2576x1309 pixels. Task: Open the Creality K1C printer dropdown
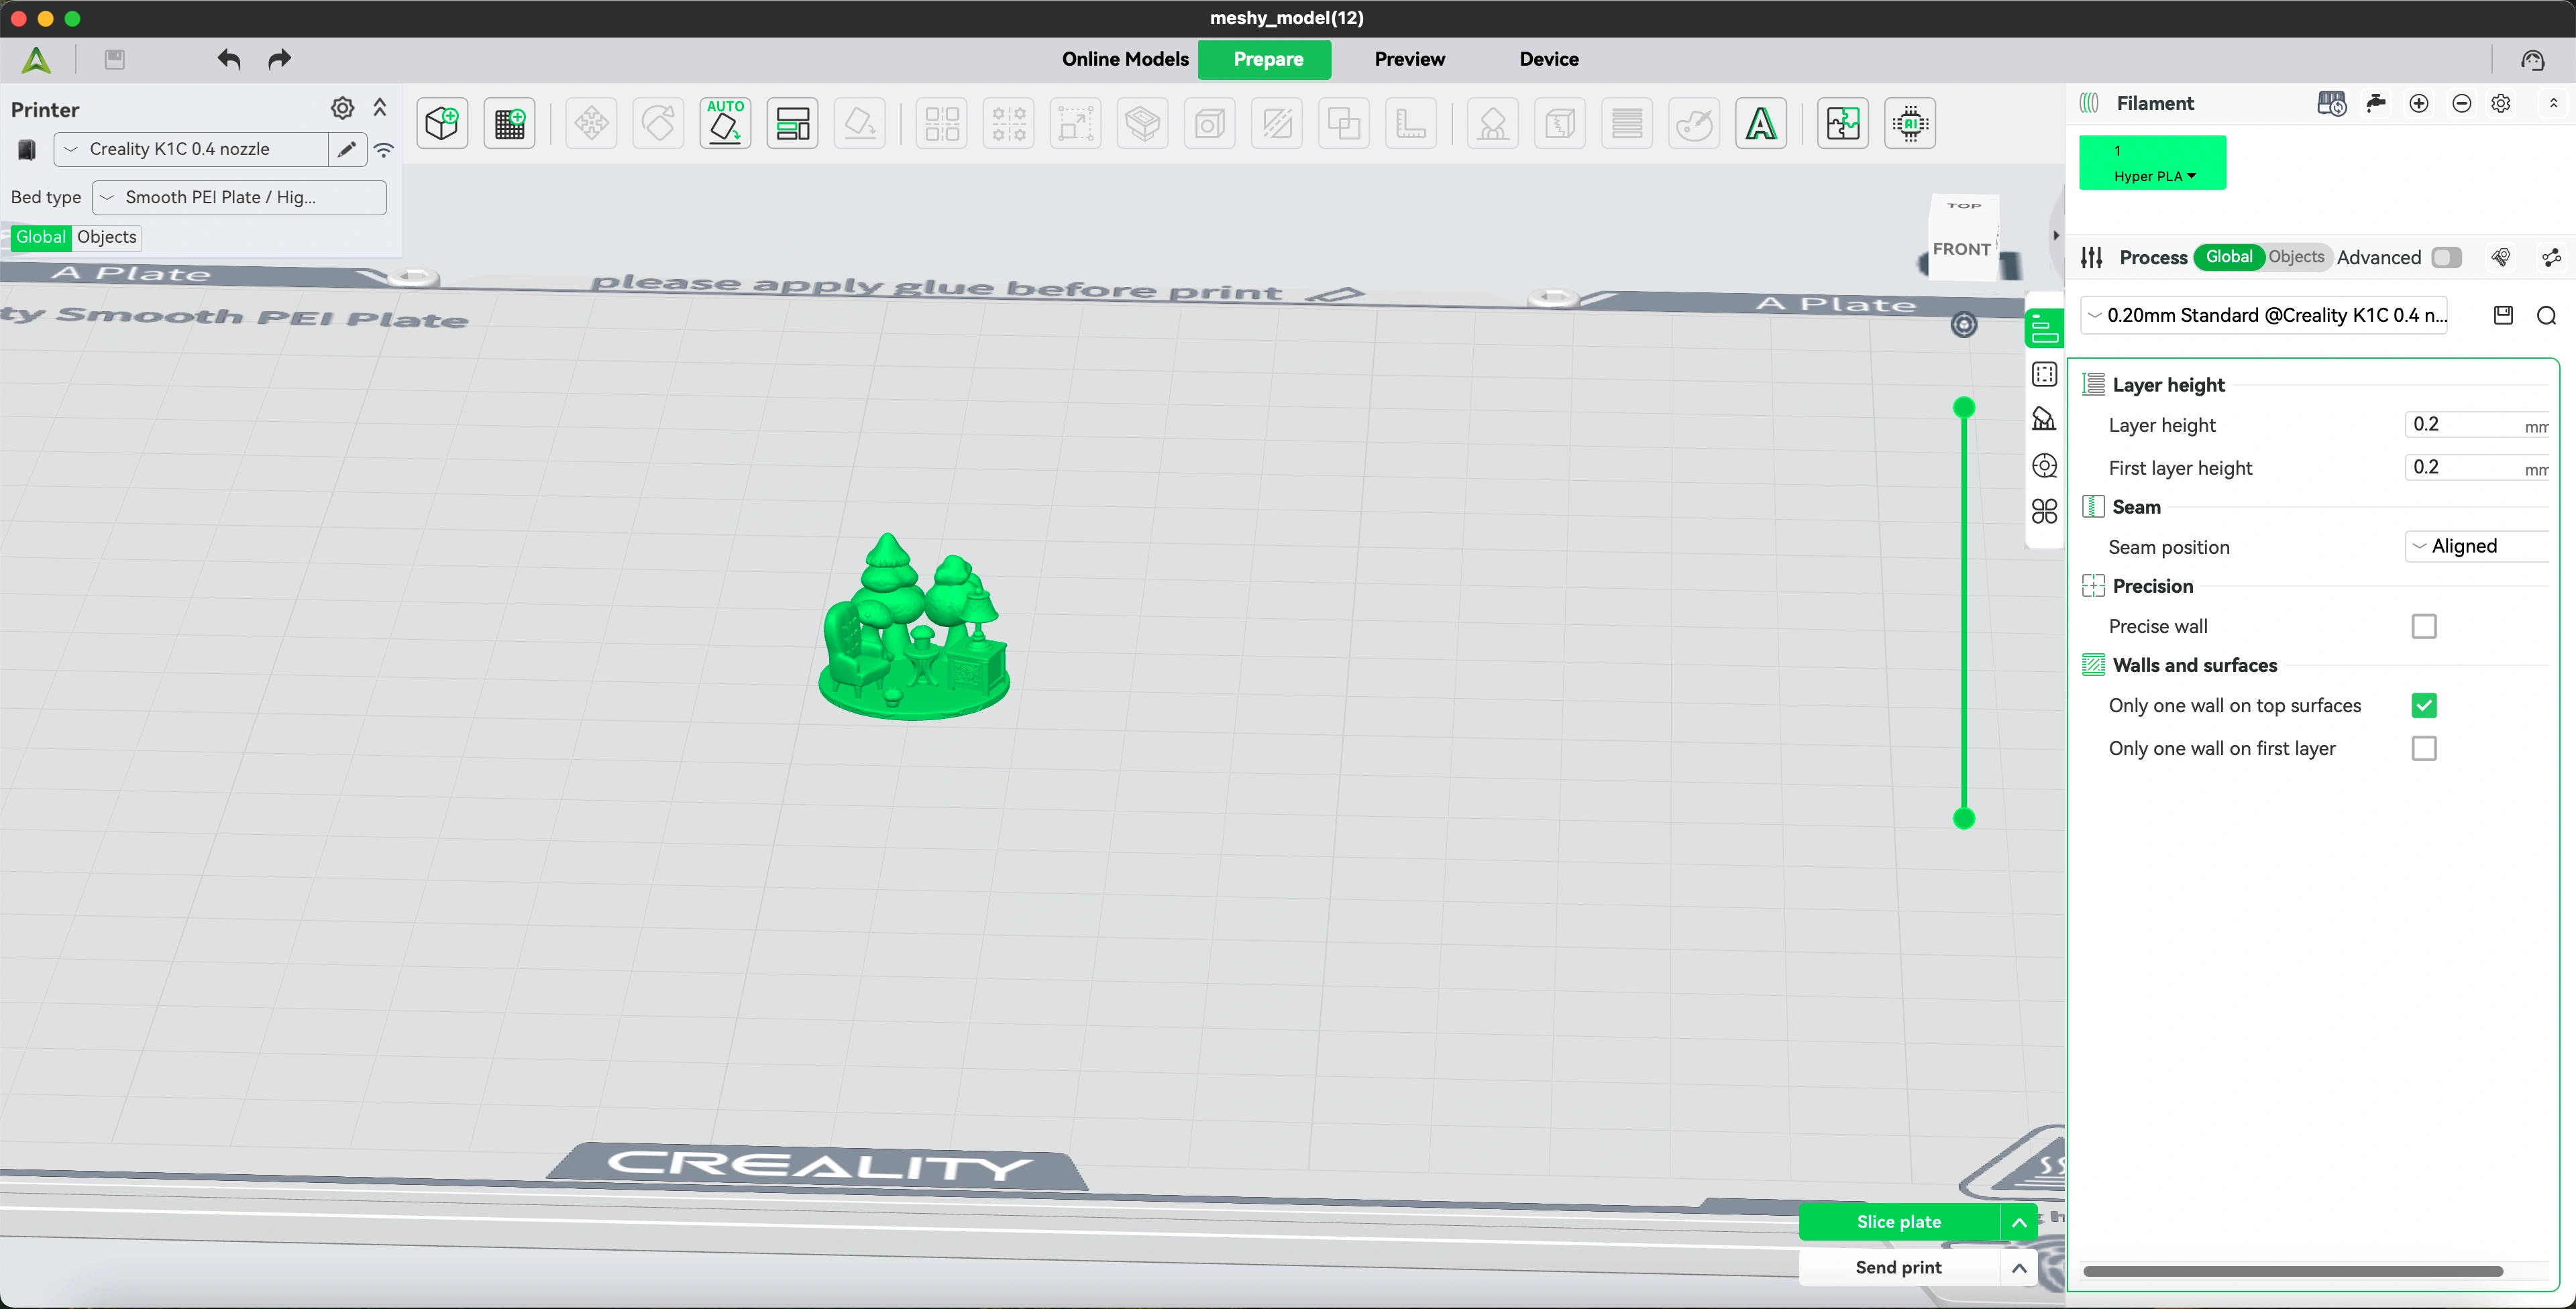190,149
